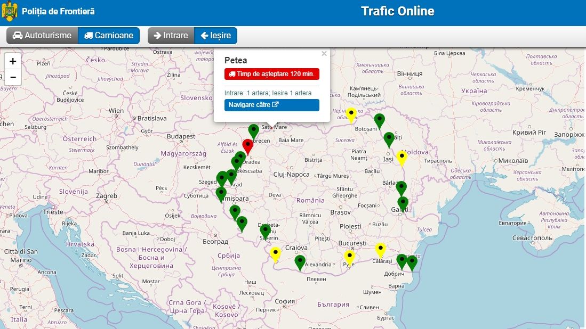
Task: Select the yellow marker near Călărași
Action: 380,249
